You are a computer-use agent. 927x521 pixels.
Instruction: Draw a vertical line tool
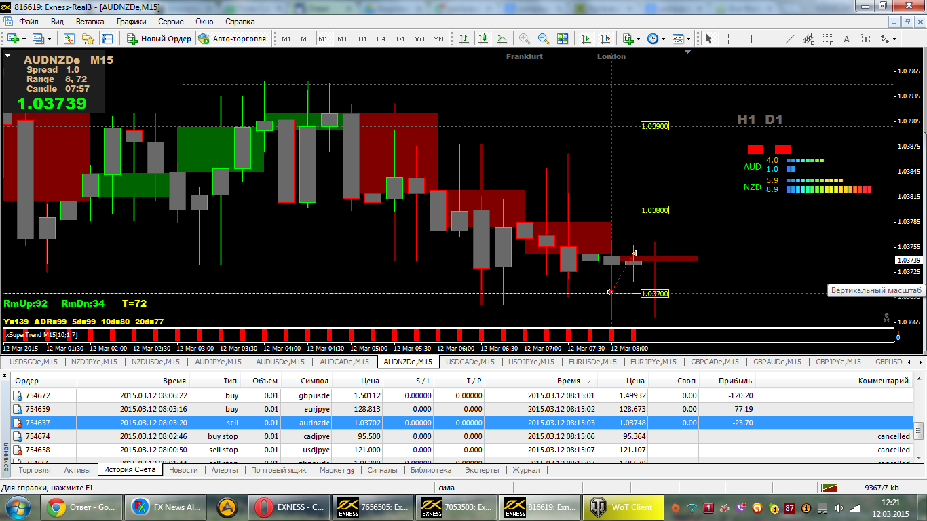pyautogui.click(x=751, y=39)
